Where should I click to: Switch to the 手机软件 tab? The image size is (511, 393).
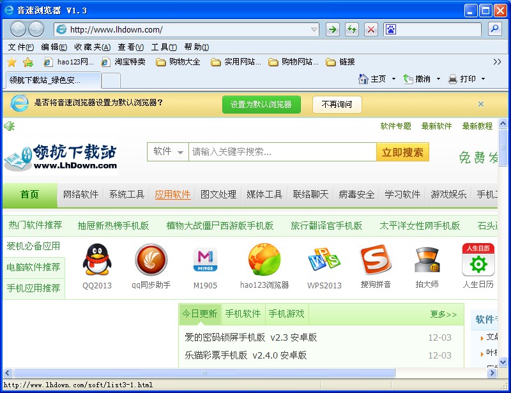click(243, 314)
